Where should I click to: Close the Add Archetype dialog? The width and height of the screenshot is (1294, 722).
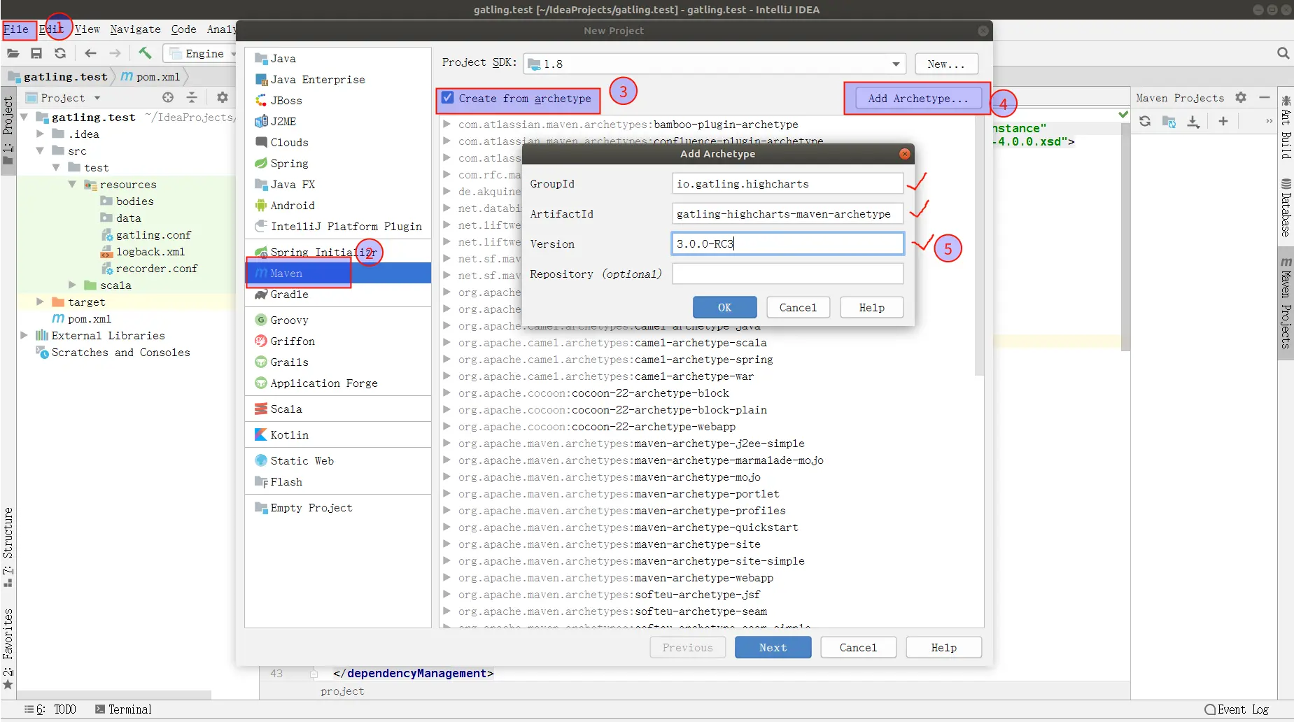pyautogui.click(x=904, y=154)
